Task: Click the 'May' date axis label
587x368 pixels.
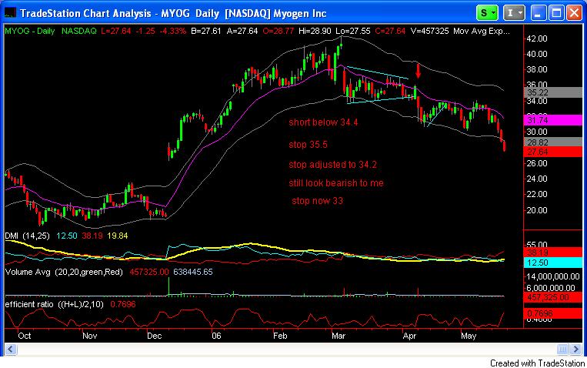Action: (x=469, y=336)
